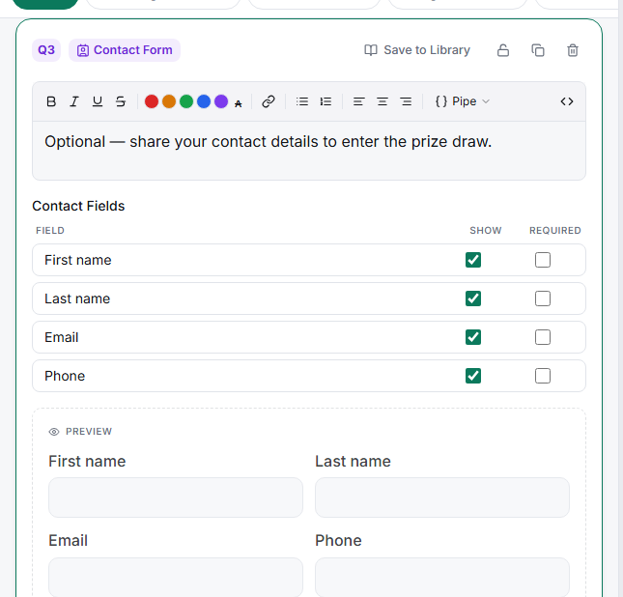Click the PREVIEW eye icon
Image resolution: width=623 pixels, height=597 pixels.
tap(54, 432)
